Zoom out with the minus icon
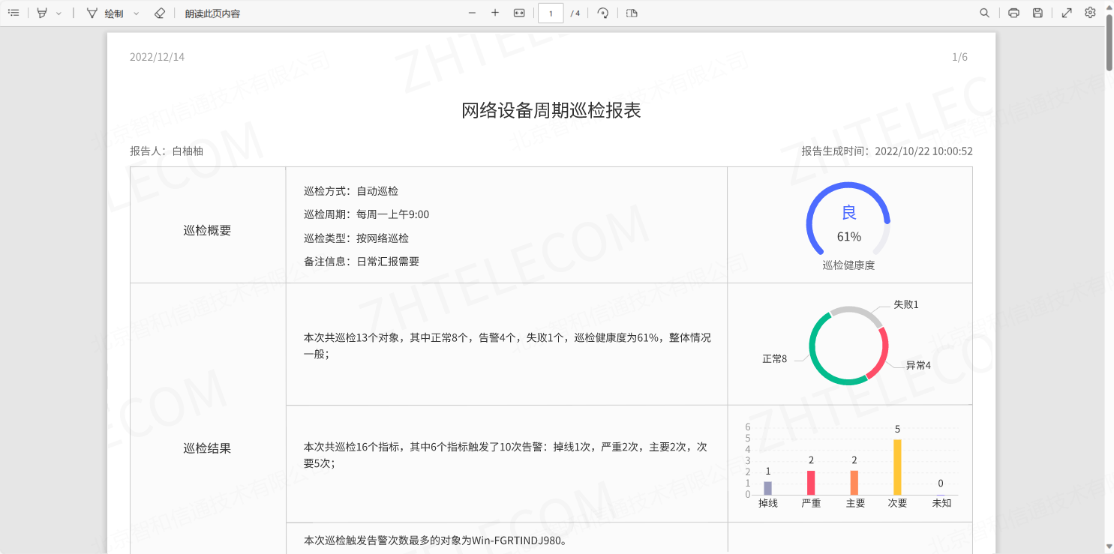1114x554 pixels. pos(472,13)
